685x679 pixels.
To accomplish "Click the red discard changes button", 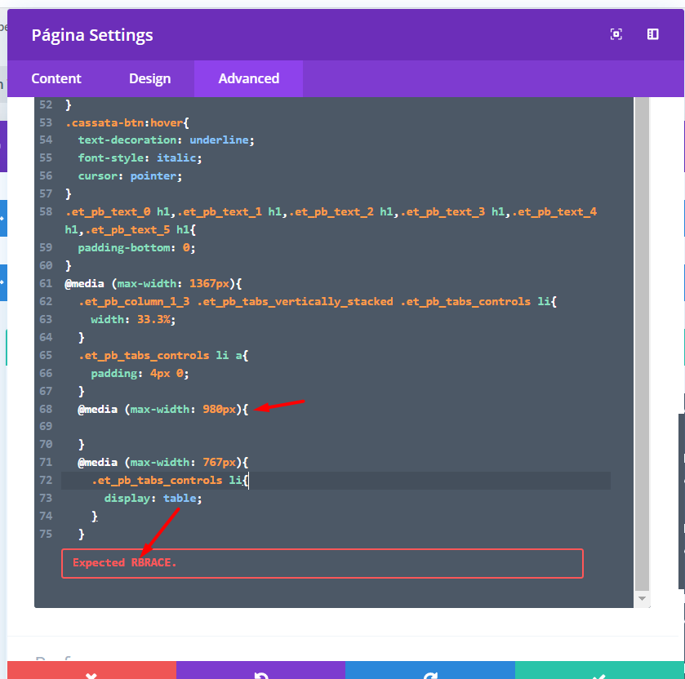I will [x=91, y=670].
